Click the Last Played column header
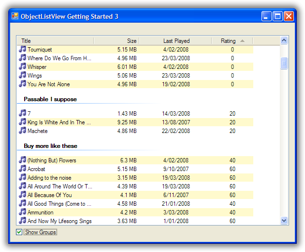The width and height of the screenshot is (305, 252). 175,41
